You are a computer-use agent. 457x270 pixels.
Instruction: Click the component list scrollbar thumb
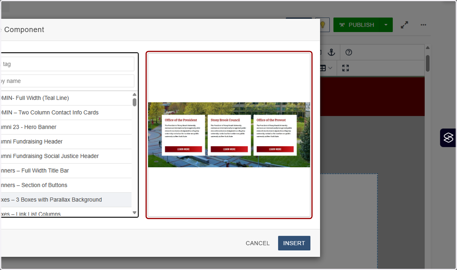pyautogui.click(x=134, y=102)
